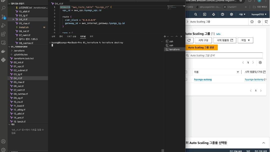Open terminal panel more actions menu

(x=172, y=36)
